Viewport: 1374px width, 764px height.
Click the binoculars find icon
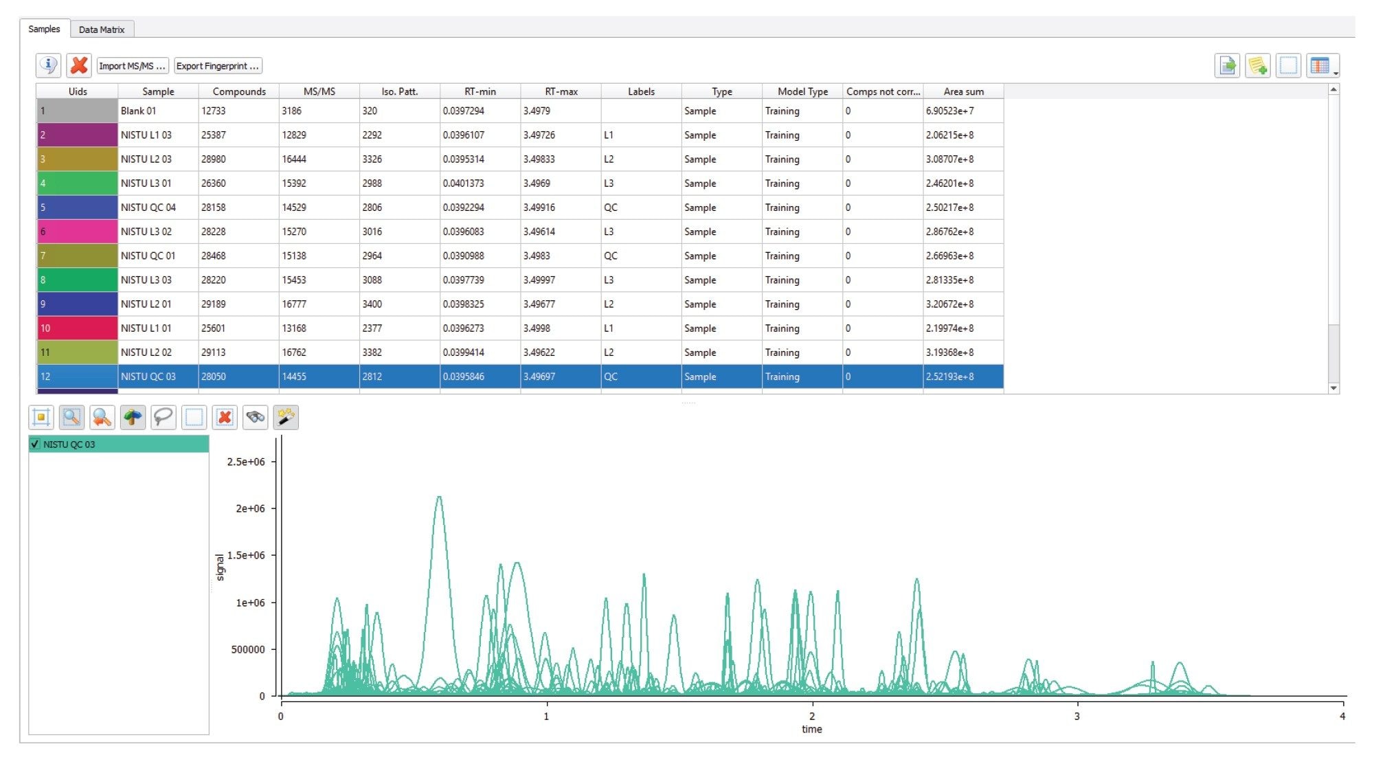[x=256, y=417]
